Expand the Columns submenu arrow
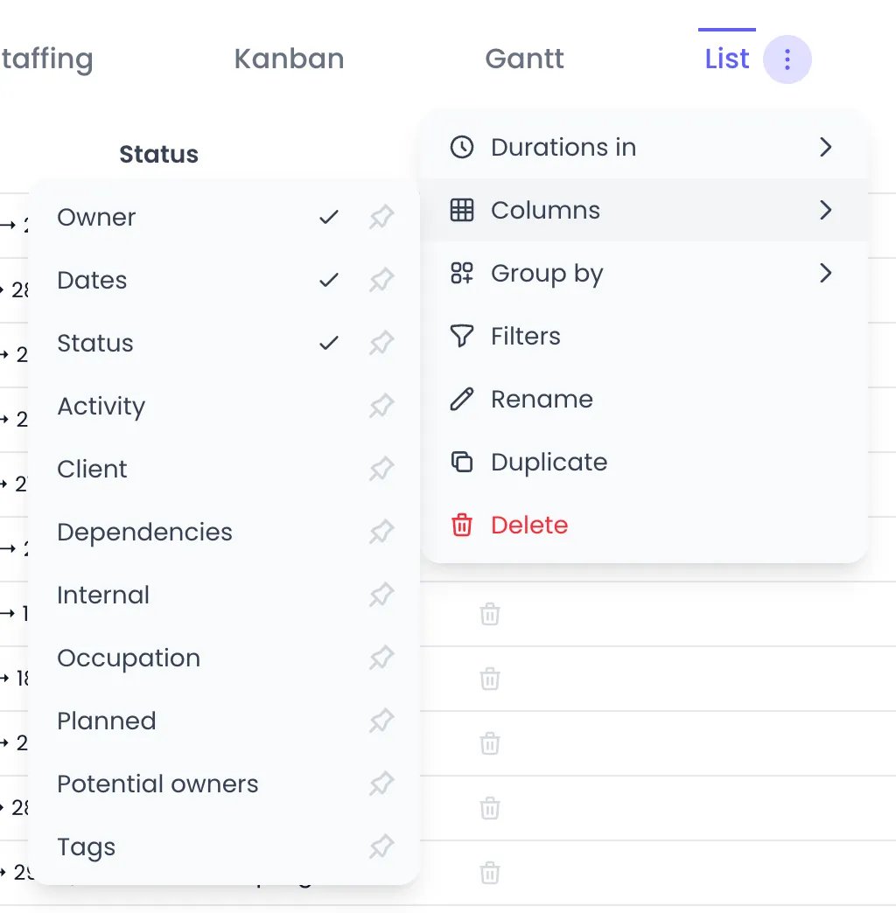This screenshot has width=896, height=913. 825,210
